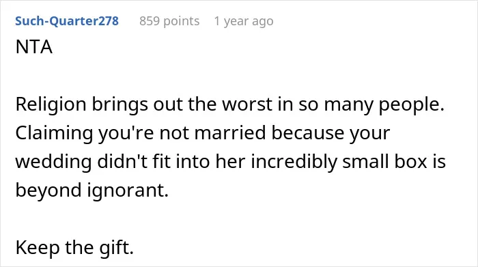The image size is (478, 267).
Task: Click the "beyond ignorant." line
Action: (x=92, y=191)
